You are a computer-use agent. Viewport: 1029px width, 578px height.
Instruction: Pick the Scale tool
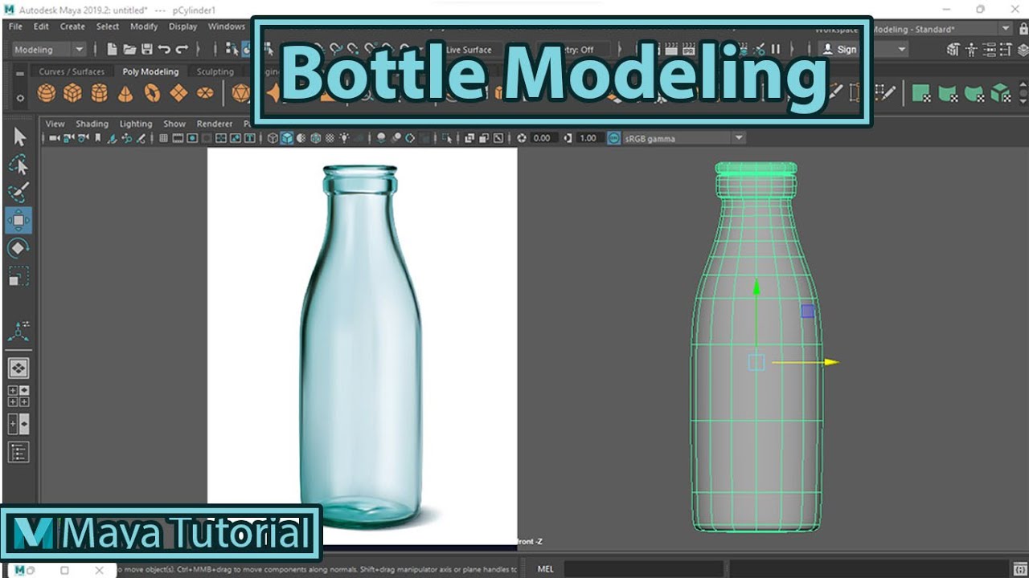[x=19, y=276]
